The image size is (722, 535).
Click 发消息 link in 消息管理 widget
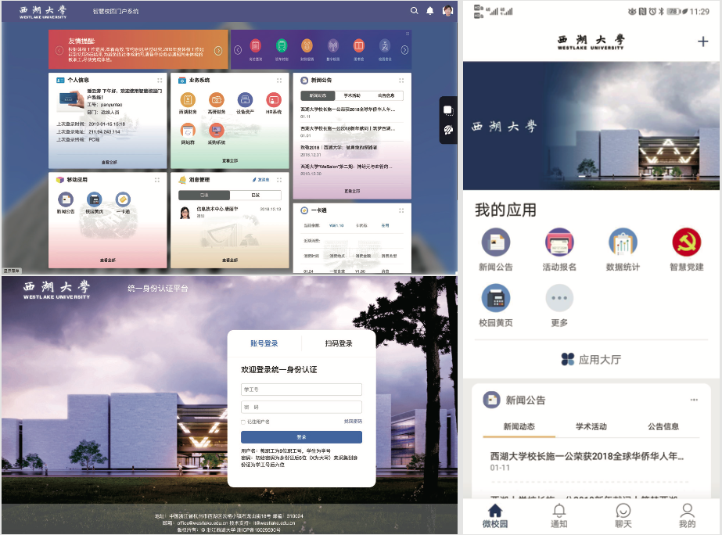261,180
